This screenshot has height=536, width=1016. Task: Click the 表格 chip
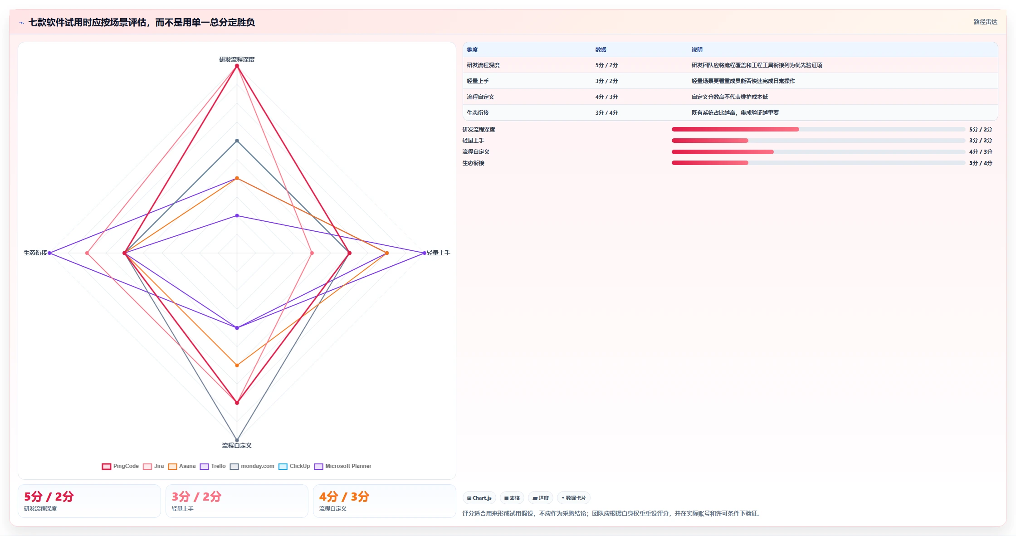(512, 498)
